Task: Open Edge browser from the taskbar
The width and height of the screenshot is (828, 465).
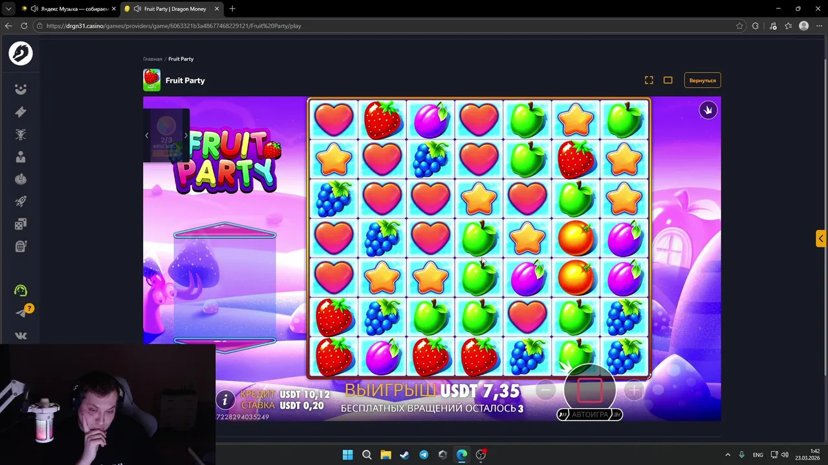Action: 462,455
